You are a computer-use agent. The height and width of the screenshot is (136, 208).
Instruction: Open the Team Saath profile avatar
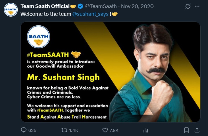click(11, 10)
